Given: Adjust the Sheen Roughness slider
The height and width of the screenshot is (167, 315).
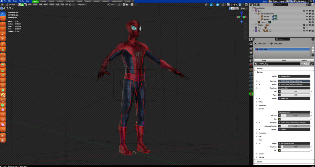Looking at the screenshot, I should click(x=295, y=147).
